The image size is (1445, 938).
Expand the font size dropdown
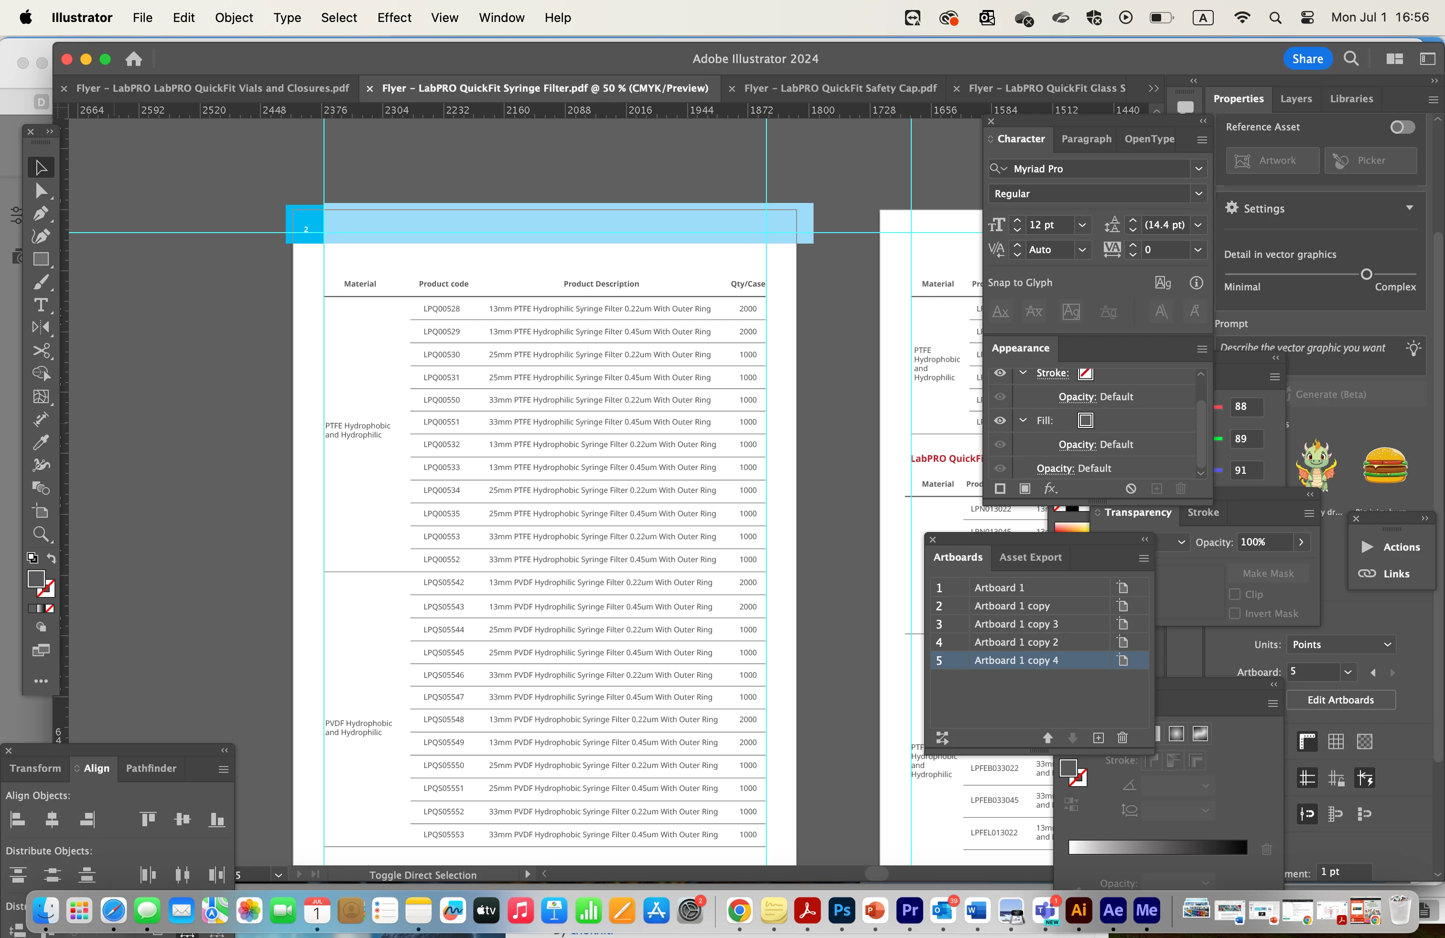click(1082, 225)
